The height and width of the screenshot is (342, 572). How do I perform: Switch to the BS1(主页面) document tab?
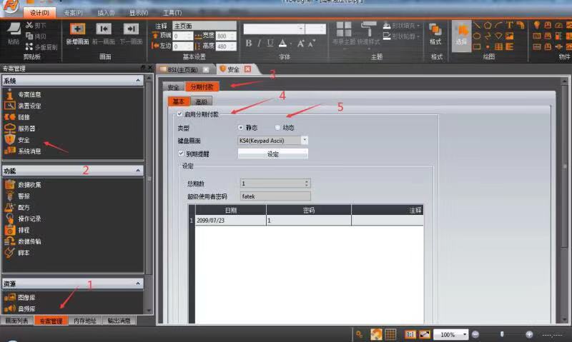(184, 69)
